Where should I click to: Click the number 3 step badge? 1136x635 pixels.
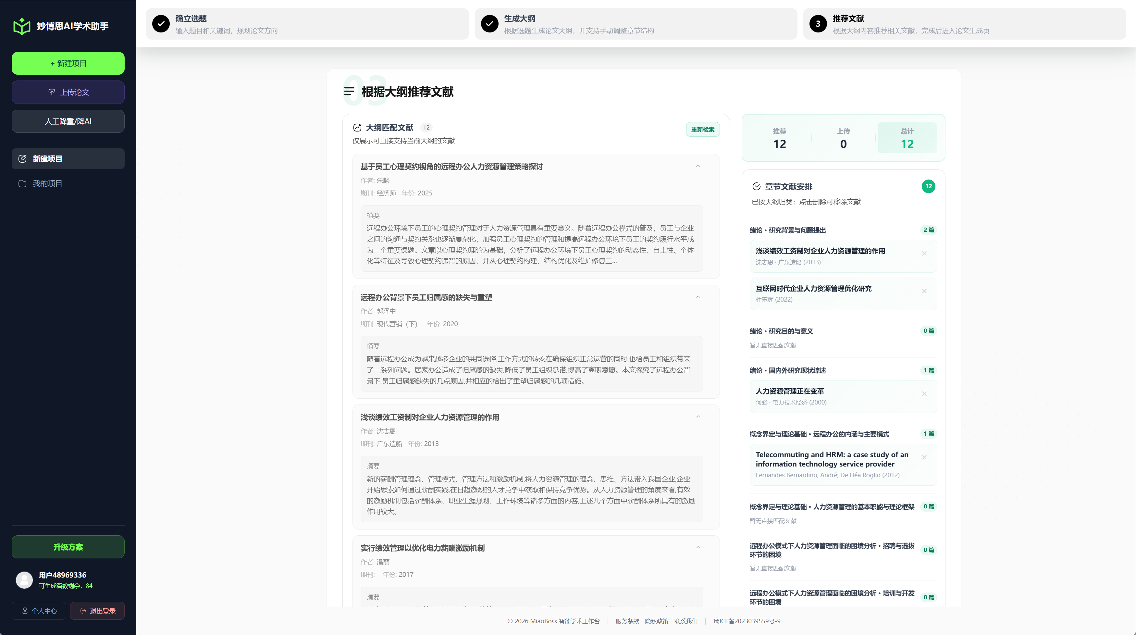[x=818, y=24]
